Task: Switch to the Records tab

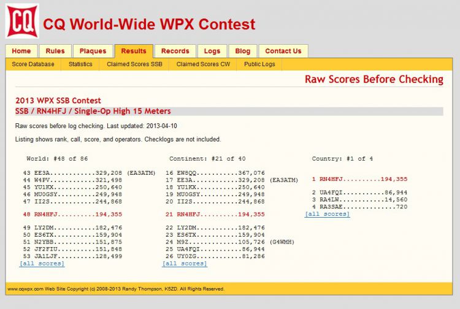Action: [175, 51]
